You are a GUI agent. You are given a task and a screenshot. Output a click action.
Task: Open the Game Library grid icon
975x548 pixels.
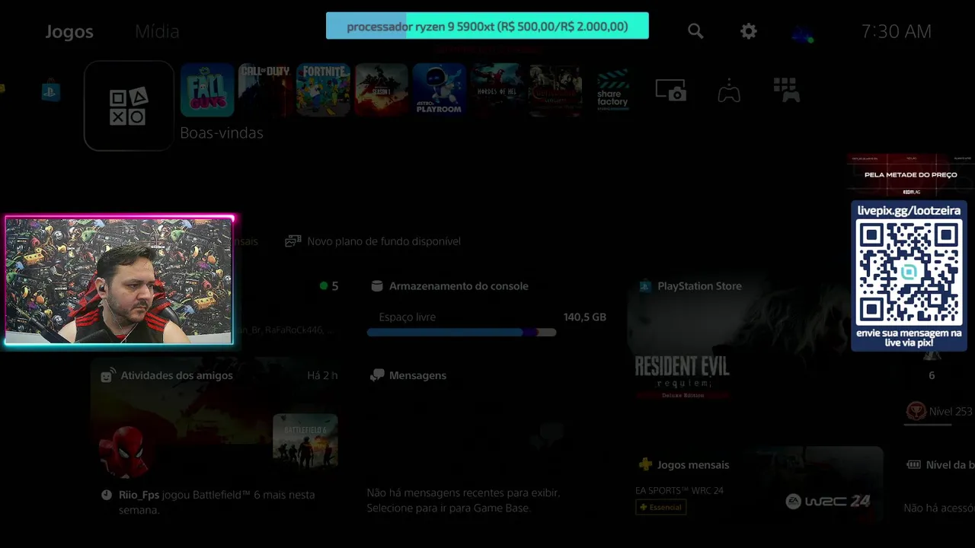coord(786,90)
